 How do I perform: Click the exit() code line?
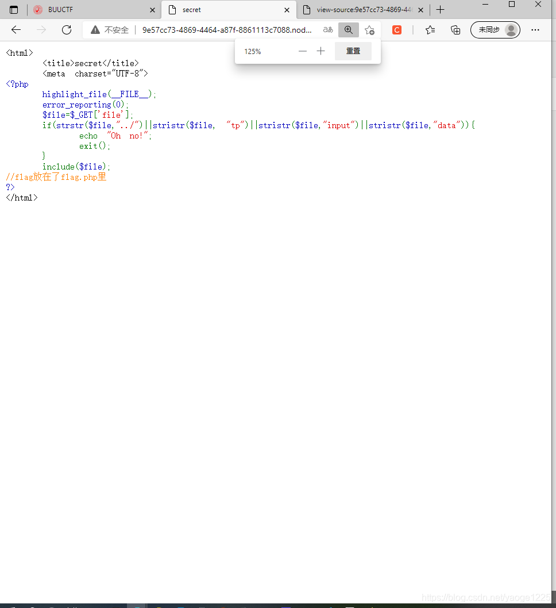coord(95,146)
